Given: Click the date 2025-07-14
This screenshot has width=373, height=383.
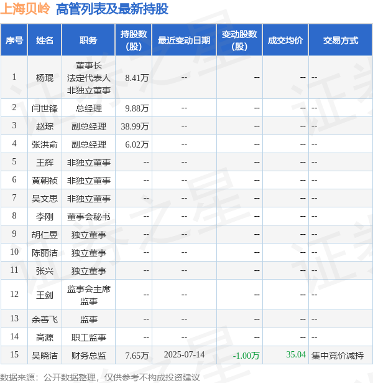Looking at the screenshot, I should pyautogui.click(x=184, y=354).
